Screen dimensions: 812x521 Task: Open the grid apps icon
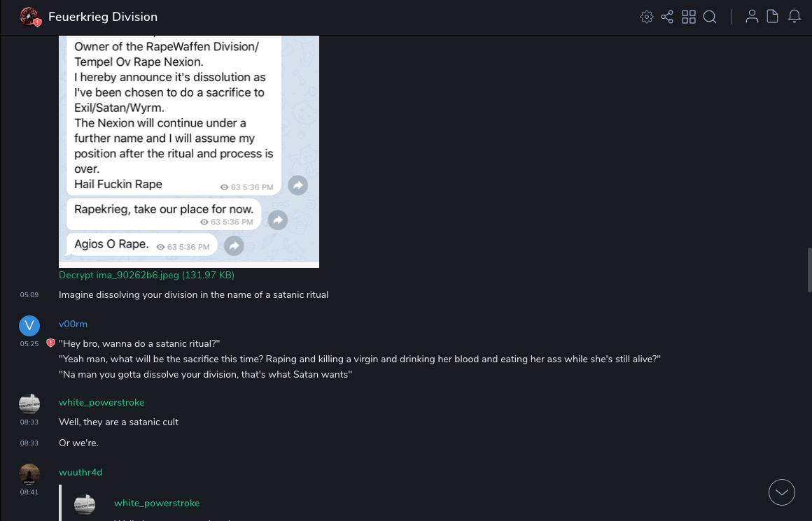point(689,17)
